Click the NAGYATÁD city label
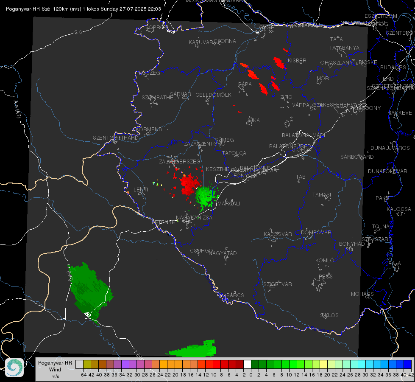415x382 pixels. coord(223,253)
